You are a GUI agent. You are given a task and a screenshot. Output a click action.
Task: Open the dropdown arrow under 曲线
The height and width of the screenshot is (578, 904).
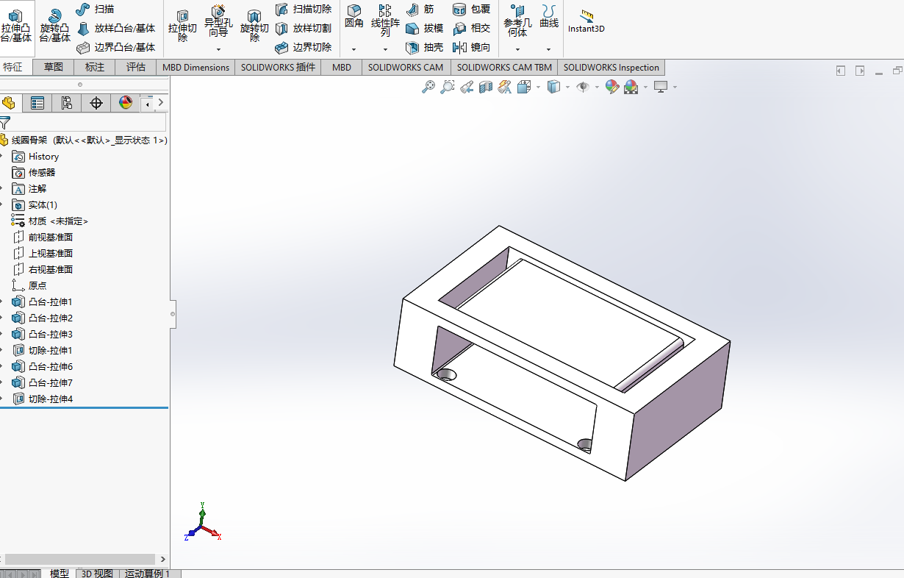click(x=549, y=49)
